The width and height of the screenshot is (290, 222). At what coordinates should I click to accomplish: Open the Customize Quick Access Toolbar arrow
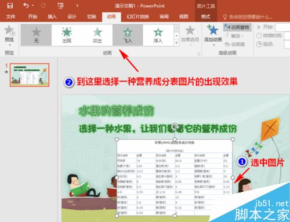pyautogui.click(x=77, y=6)
